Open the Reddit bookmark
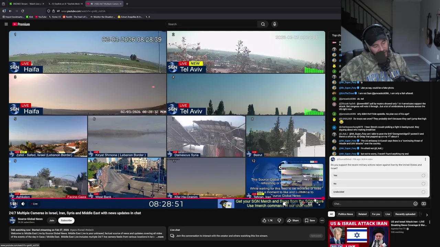This screenshot has height=247, width=440. pos(75,17)
